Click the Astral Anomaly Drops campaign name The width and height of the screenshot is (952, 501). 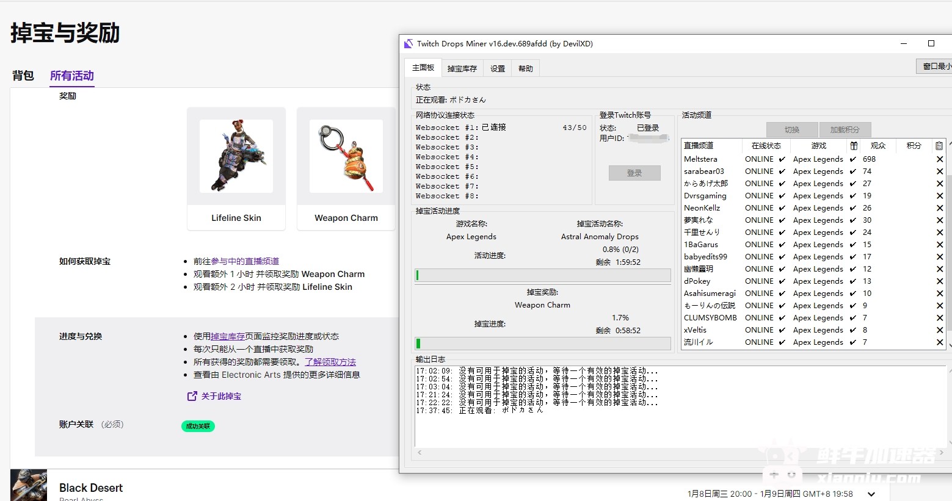pyautogui.click(x=600, y=237)
